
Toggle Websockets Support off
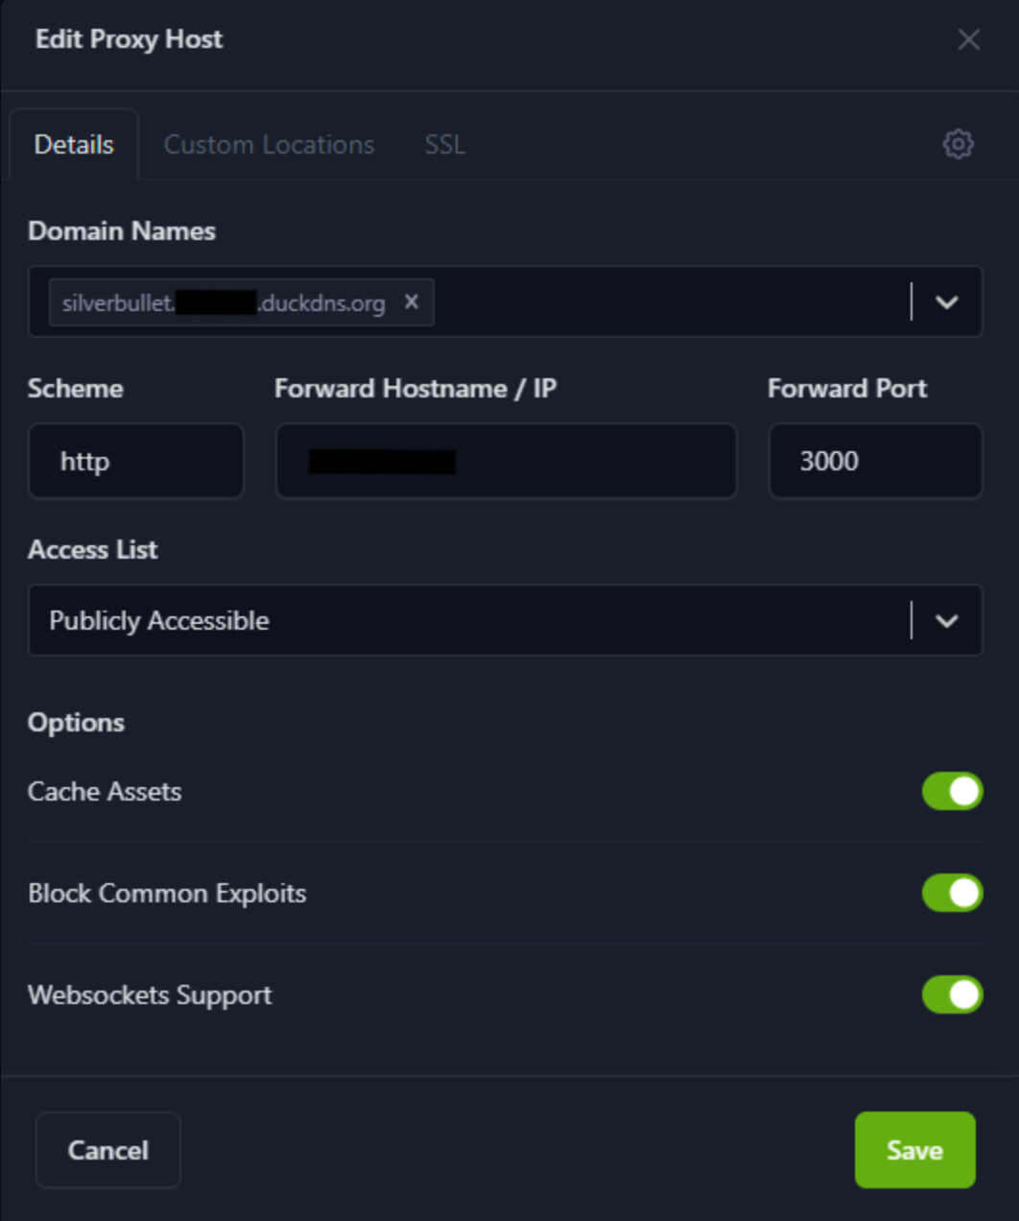[952, 995]
